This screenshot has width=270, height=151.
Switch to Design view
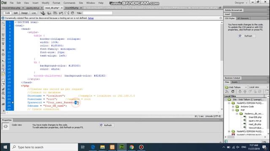click(x=24, y=13)
